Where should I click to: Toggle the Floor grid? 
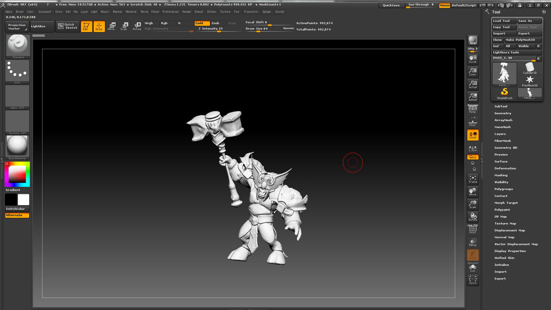[473, 122]
